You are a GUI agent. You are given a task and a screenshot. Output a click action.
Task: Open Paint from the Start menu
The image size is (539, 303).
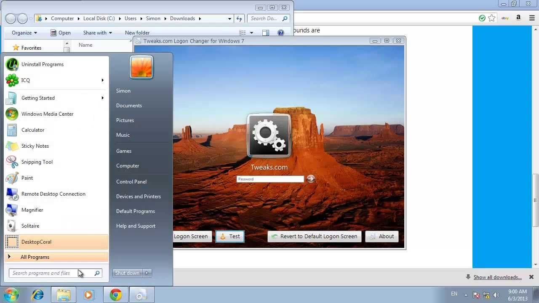(x=27, y=178)
